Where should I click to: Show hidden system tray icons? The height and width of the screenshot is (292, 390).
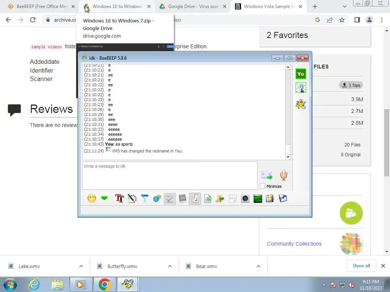324,285
